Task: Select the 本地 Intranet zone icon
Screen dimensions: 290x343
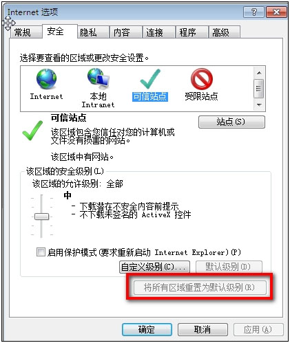Action: tap(99, 78)
